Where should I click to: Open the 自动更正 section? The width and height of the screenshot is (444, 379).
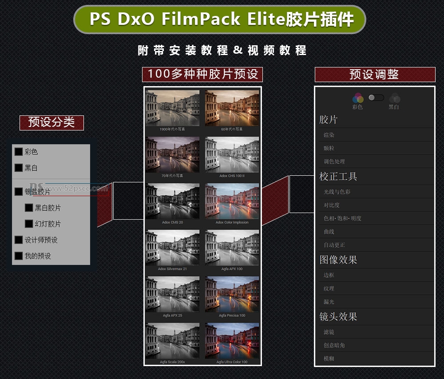point(377,245)
